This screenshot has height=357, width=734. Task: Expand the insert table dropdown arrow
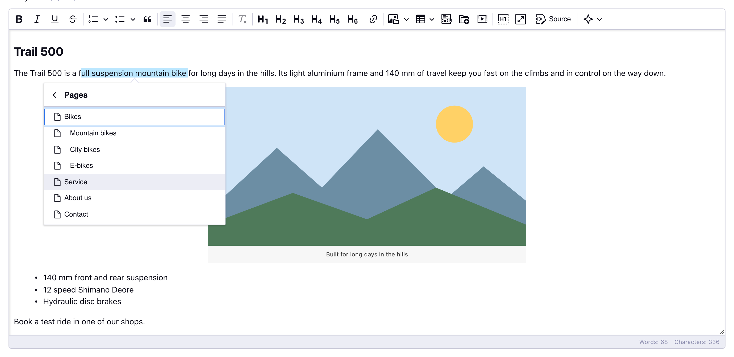[x=432, y=19]
